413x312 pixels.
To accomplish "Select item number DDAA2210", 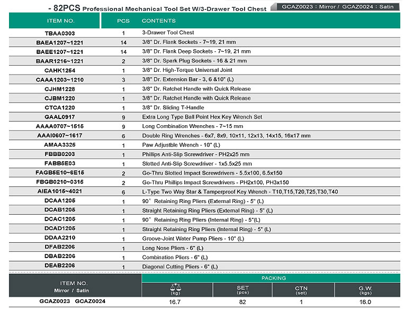I will (x=60, y=237).
